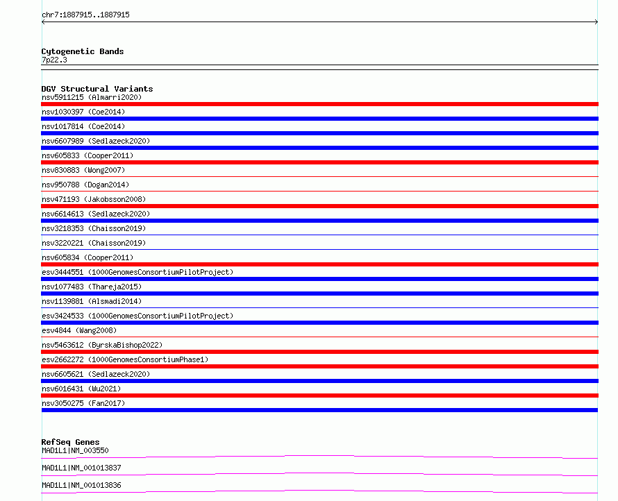Screen dimensions: 618x501
Task: Click the red bar under nsv605833
Action: 319,162
